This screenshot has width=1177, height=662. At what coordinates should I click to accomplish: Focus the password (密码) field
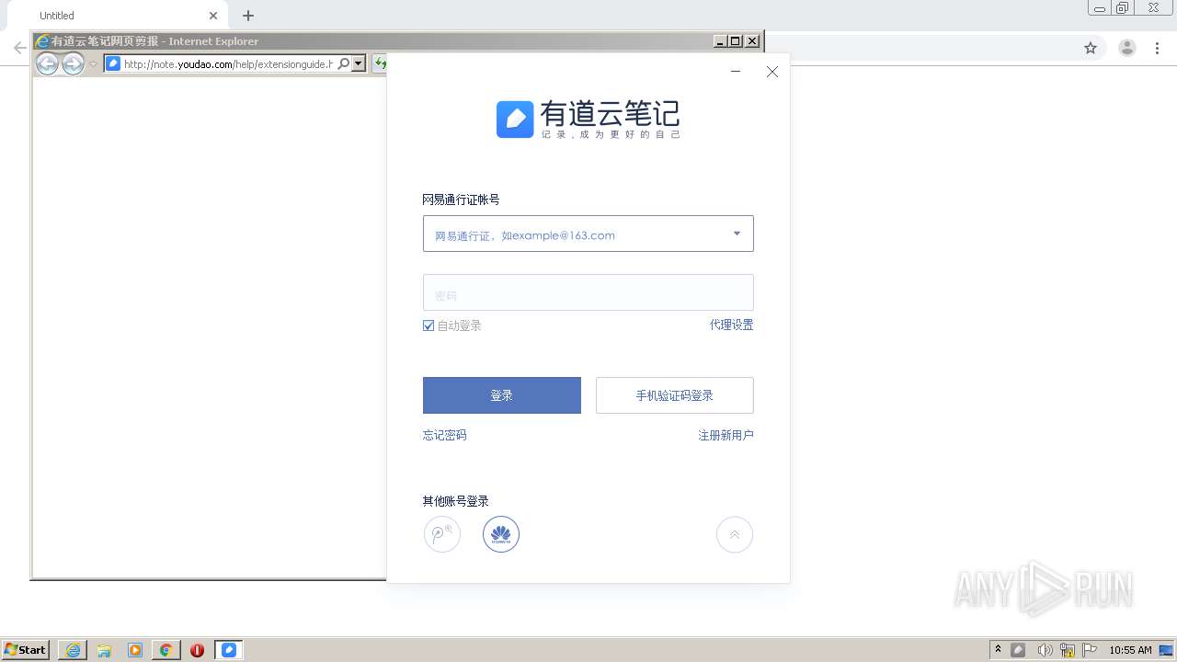588,292
